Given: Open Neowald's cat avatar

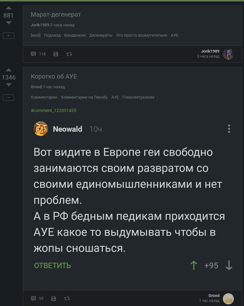Looking at the screenshot, I should [41, 129].
